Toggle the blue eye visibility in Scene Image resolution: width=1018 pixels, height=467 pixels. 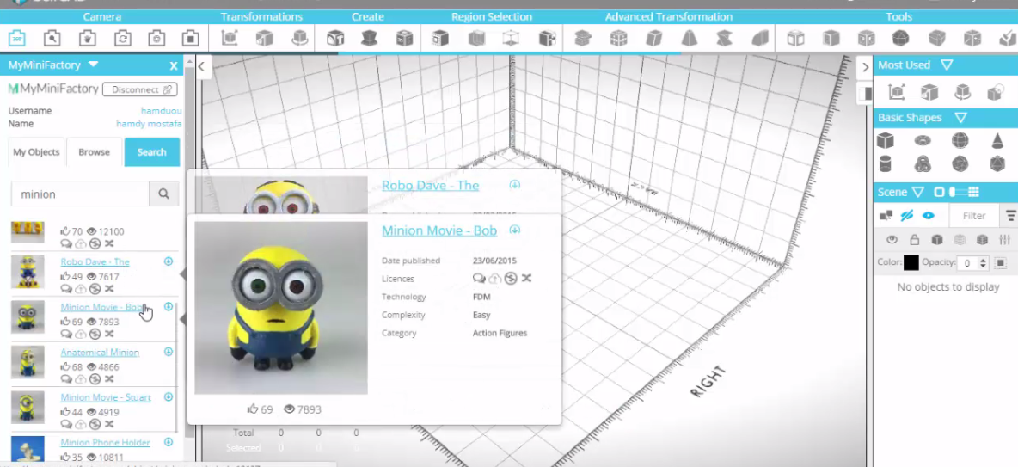coord(929,216)
